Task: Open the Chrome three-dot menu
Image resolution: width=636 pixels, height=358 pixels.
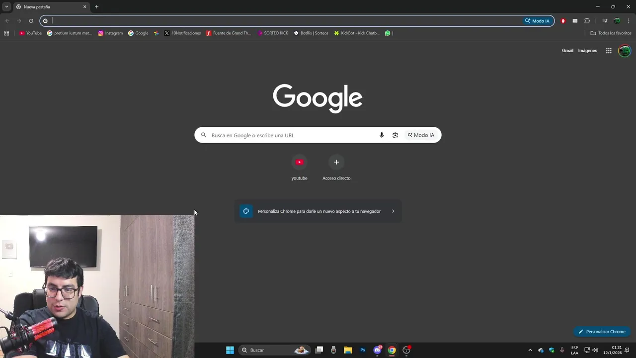Action: (629, 21)
